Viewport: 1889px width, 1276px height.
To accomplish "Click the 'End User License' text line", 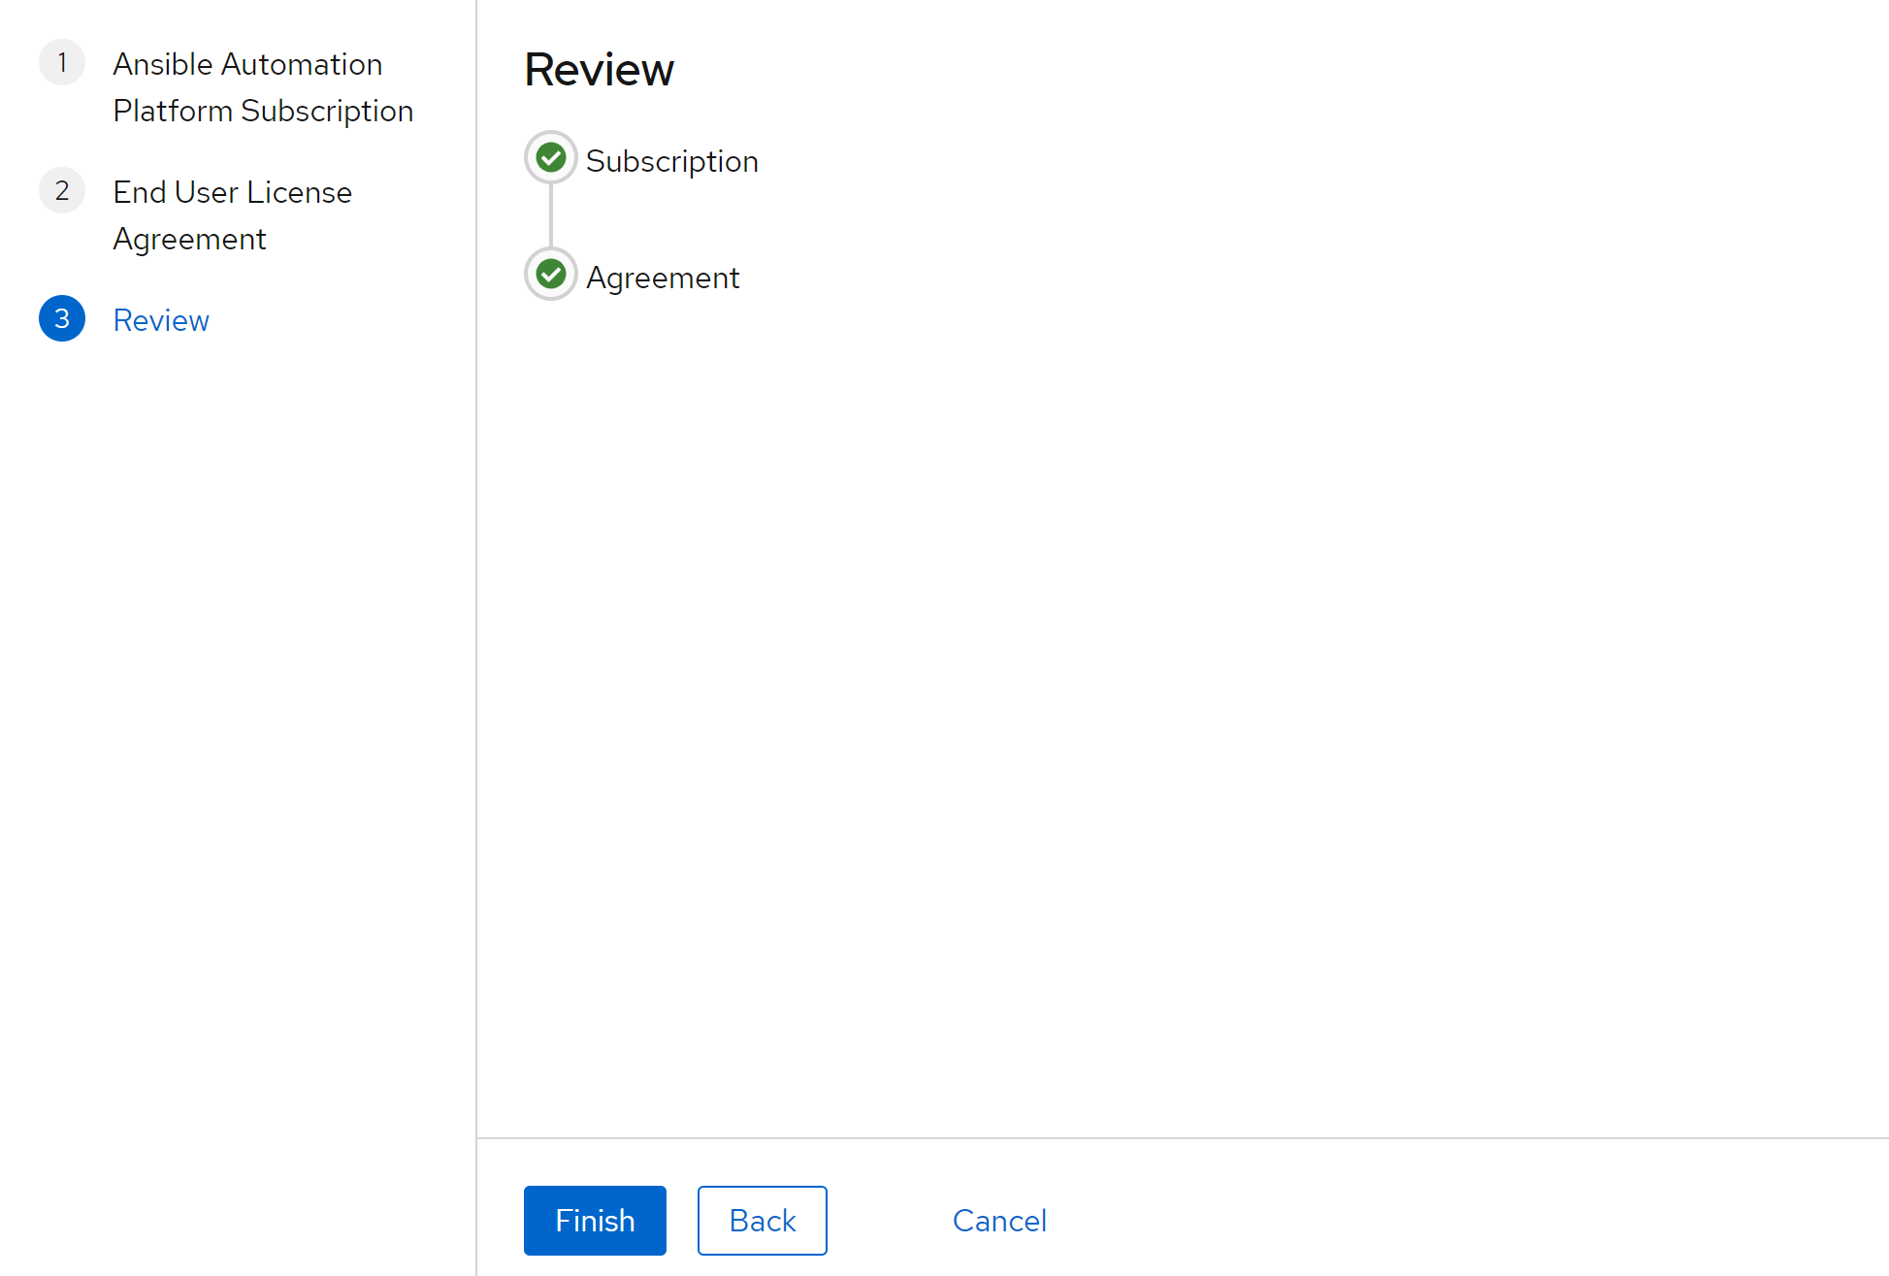I will tap(232, 192).
